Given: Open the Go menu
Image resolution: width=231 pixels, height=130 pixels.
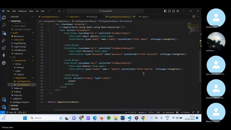Looking at the screenshot, I should click(x=37, y=11).
